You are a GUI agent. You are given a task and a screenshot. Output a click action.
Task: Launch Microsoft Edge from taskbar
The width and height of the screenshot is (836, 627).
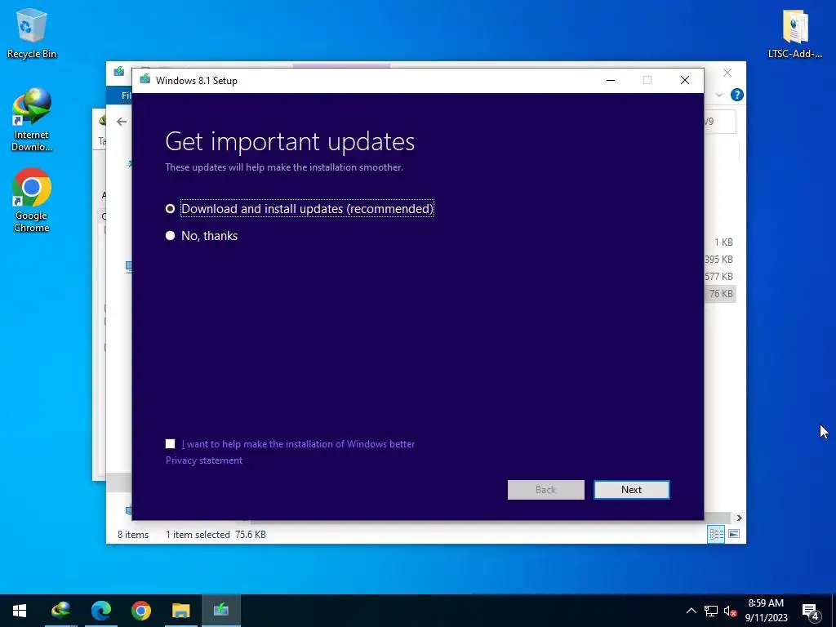click(100, 611)
